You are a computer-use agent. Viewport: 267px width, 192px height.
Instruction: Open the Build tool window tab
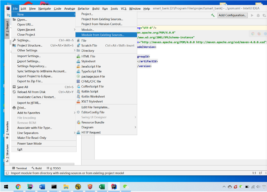click(x=37, y=168)
